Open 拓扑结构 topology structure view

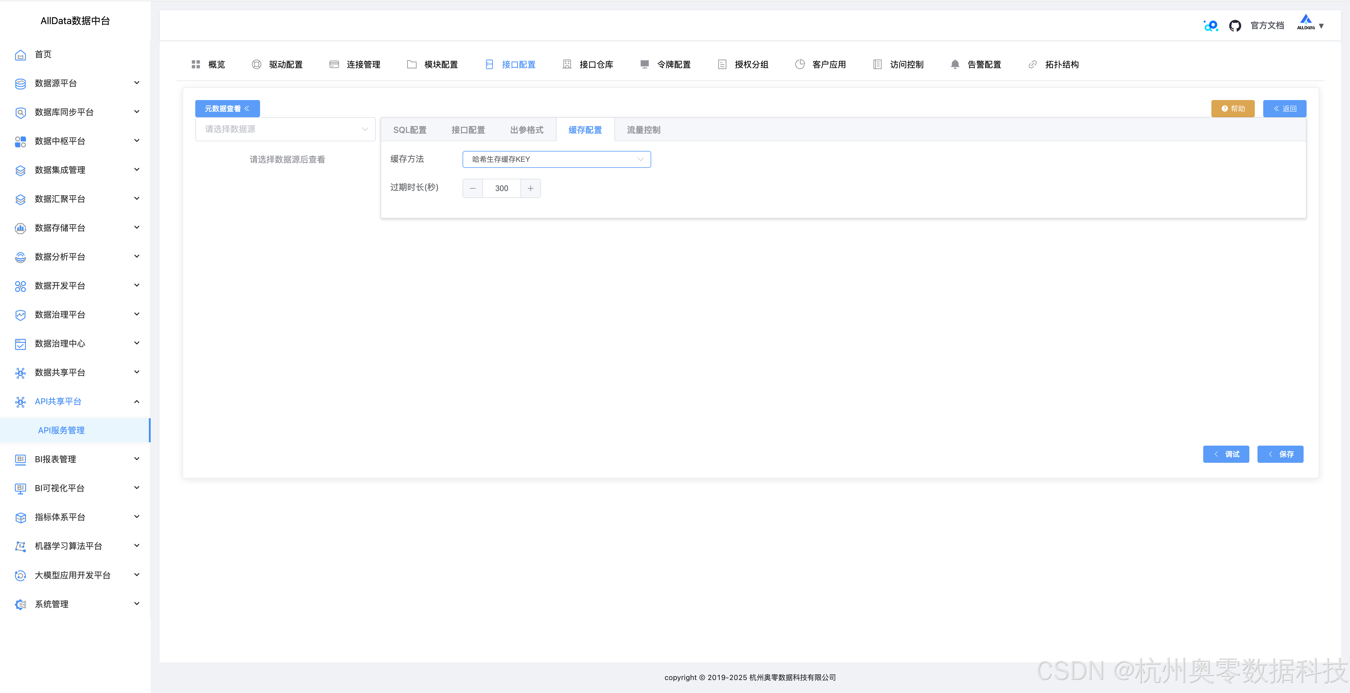tap(1061, 64)
